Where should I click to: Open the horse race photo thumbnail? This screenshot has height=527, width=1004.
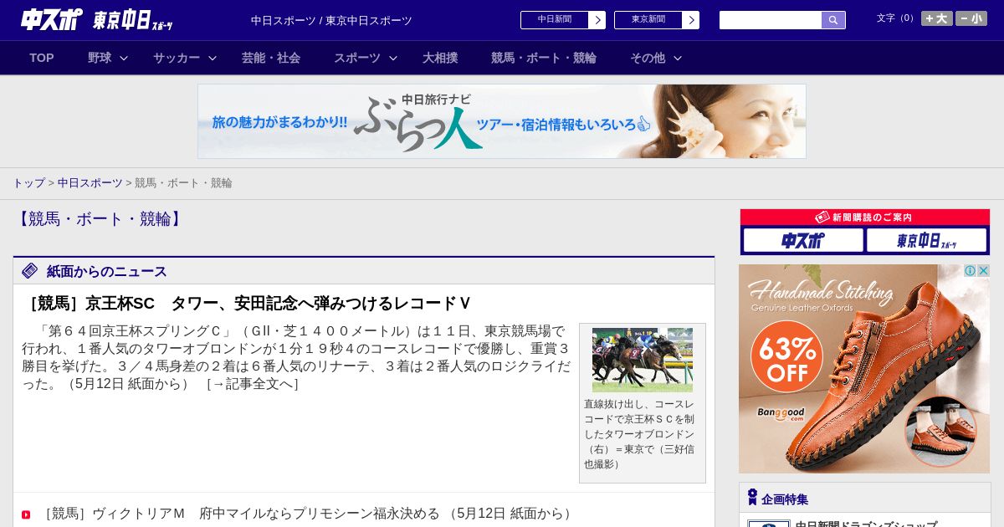[643, 360]
